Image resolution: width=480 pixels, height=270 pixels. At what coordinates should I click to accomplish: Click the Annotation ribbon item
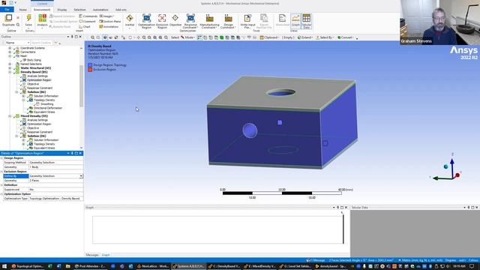click(x=109, y=27)
